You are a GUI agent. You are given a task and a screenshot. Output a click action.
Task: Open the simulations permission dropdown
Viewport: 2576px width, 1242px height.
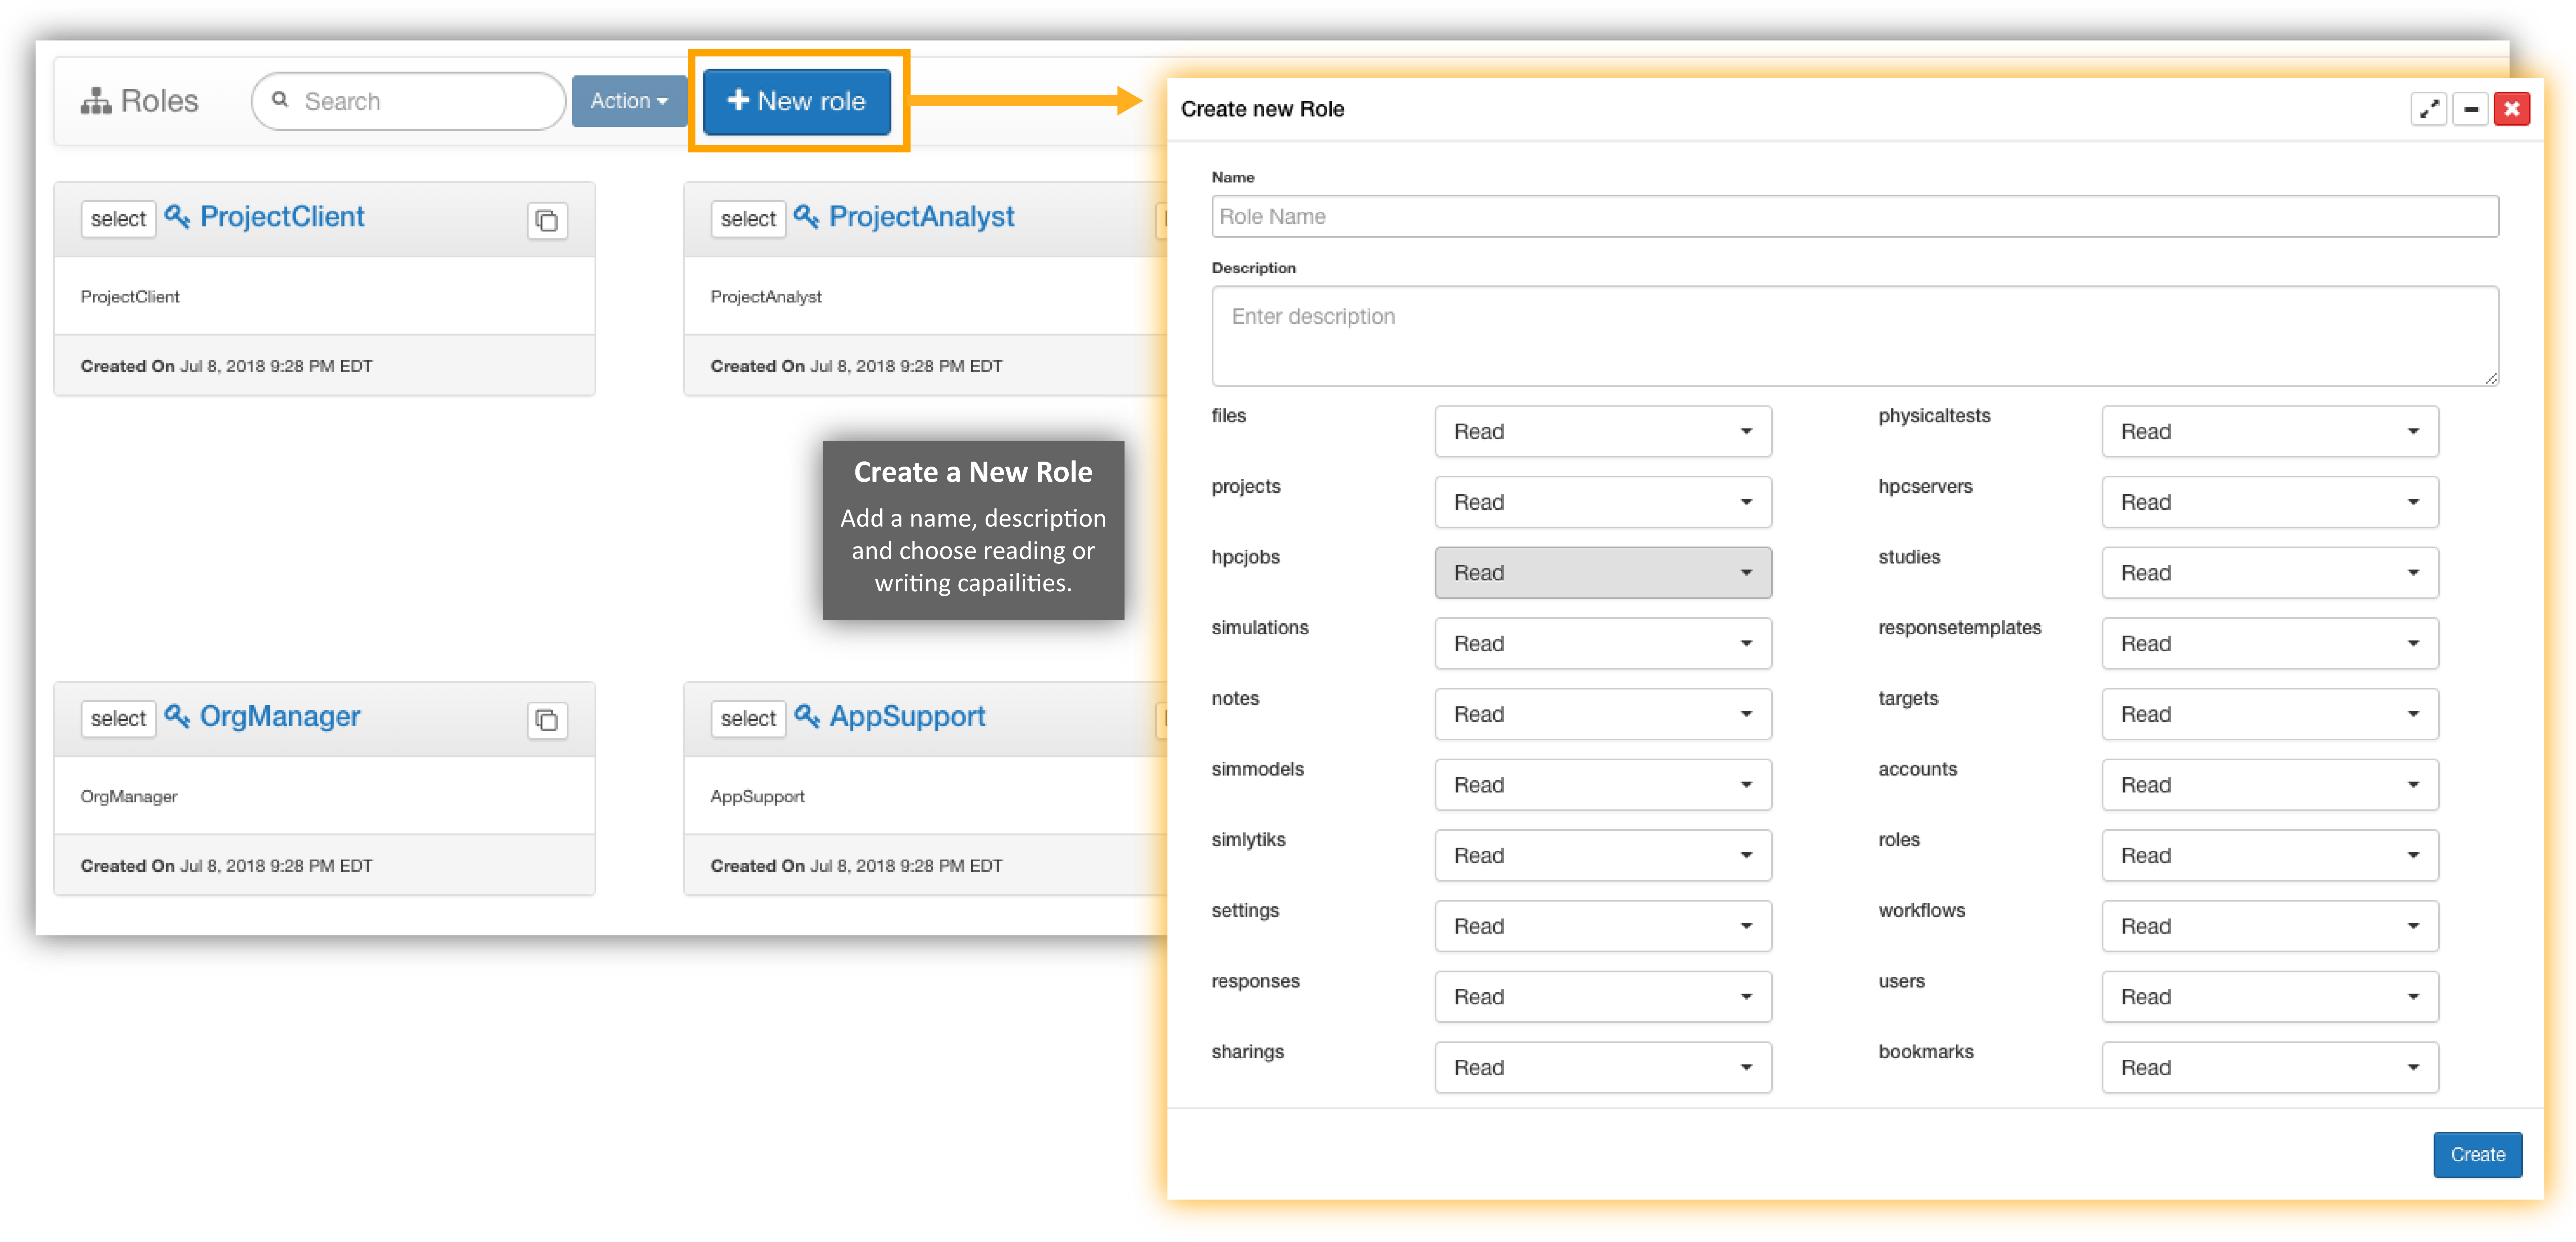tap(1603, 643)
